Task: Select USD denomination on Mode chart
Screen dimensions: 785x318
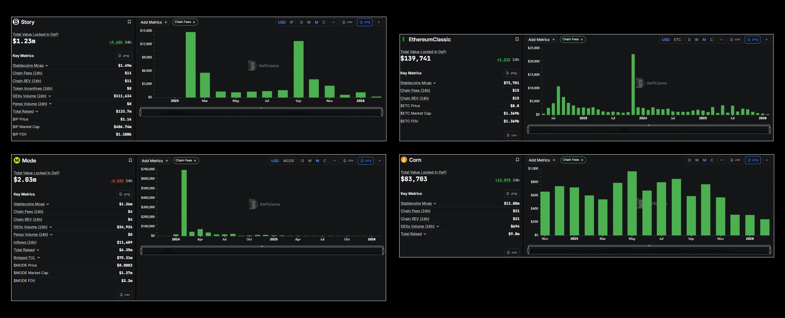Action: tap(275, 161)
